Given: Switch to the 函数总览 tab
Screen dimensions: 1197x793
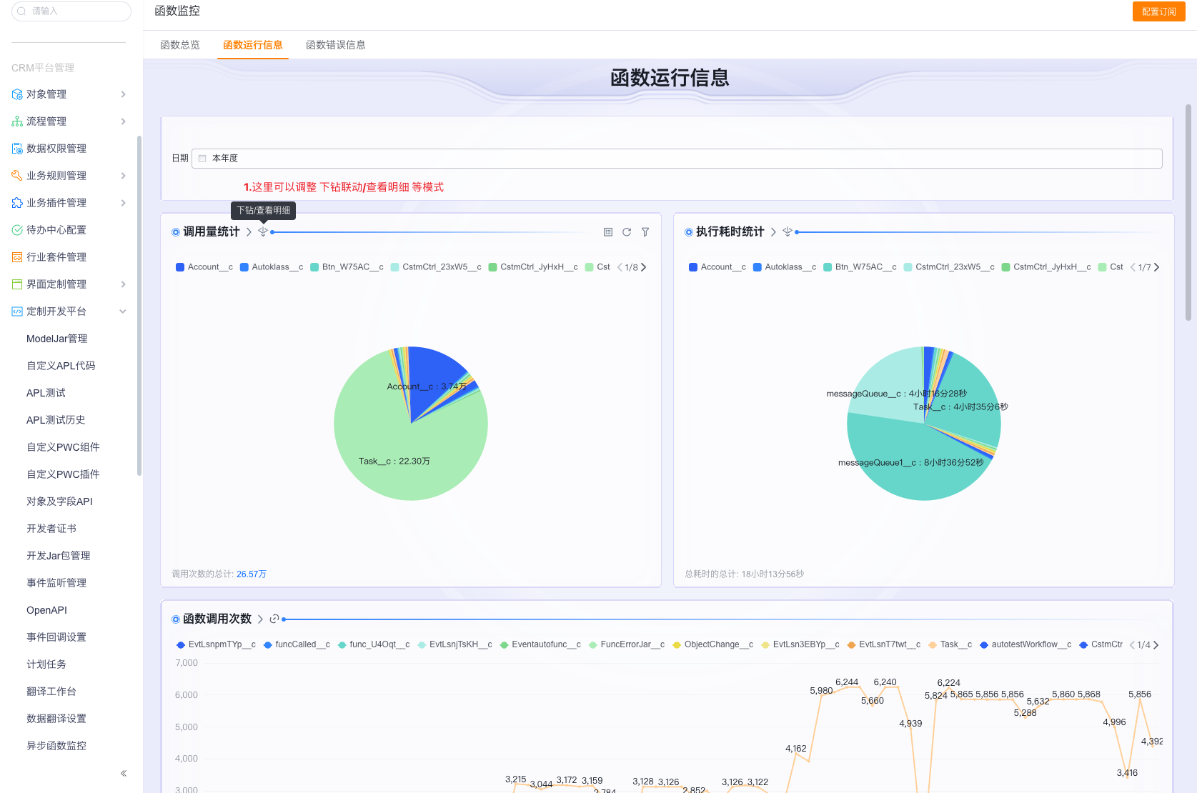Looking at the screenshot, I should click(180, 45).
